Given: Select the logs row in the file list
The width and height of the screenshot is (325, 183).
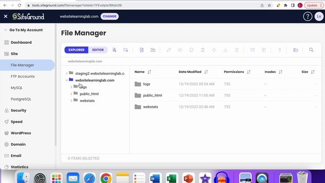Looking at the screenshot, I should coord(225,84).
